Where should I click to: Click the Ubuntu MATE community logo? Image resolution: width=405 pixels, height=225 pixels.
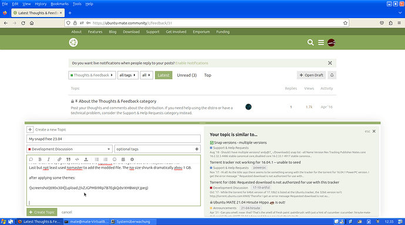point(73,42)
